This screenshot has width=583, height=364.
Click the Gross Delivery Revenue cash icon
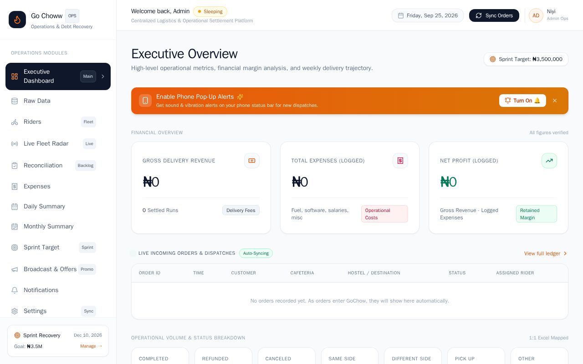coord(252,161)
